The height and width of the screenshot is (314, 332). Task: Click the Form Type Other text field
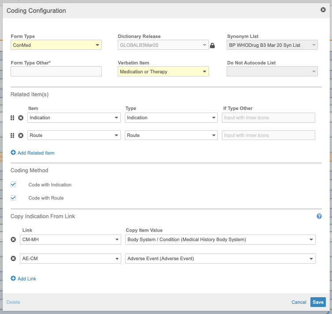point(56,72)
